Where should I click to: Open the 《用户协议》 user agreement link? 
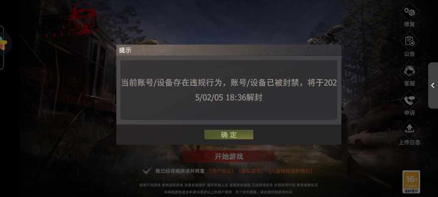pos(221,171)
